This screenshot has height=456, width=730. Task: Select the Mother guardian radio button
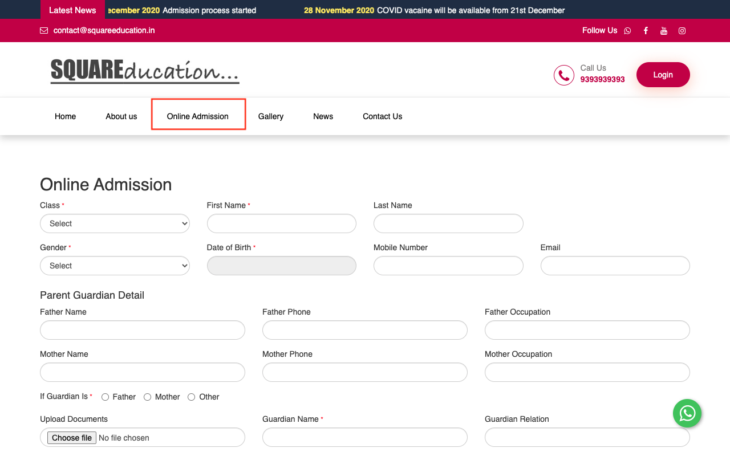pos(148,397)
